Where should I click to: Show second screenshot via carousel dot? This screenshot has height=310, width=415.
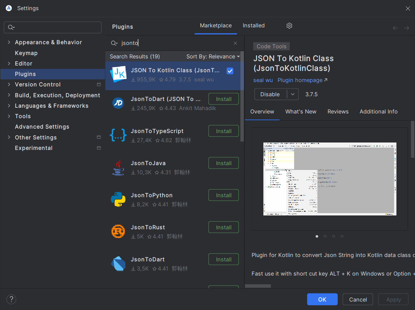coord(325,236)
